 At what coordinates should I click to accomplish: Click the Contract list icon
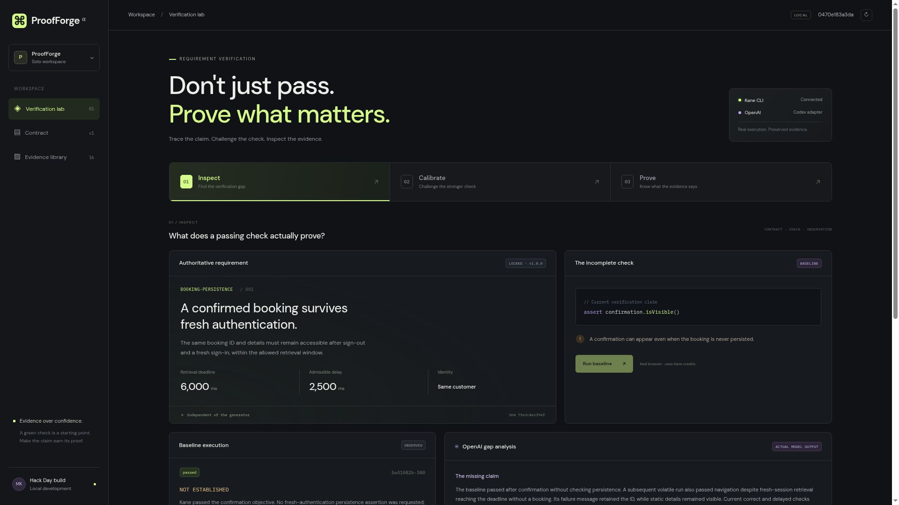click(17, 133)
